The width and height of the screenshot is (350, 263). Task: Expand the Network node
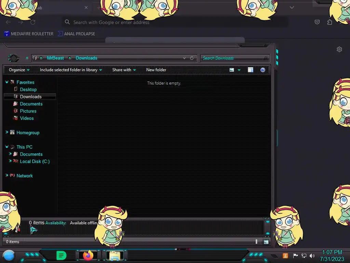click(7, 175)
